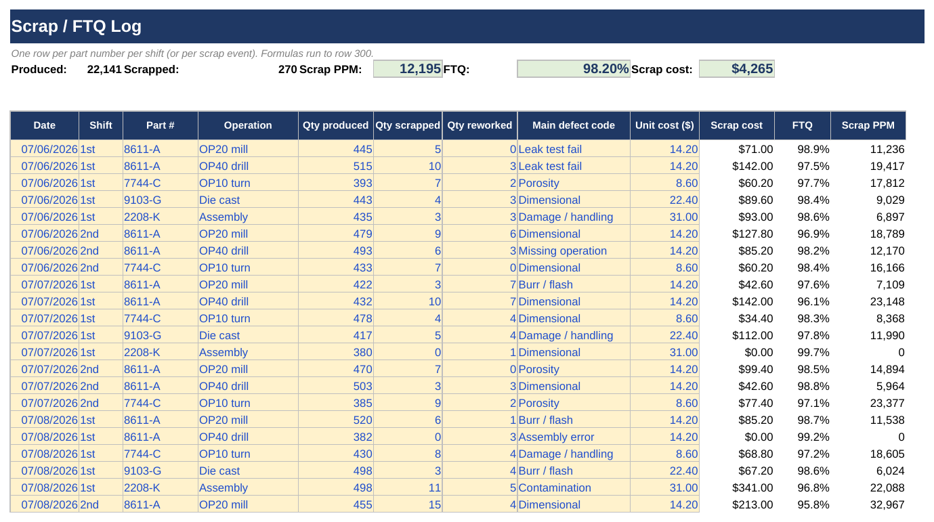Click the 12,170 Scrap PPM value

tap(868, 251)
